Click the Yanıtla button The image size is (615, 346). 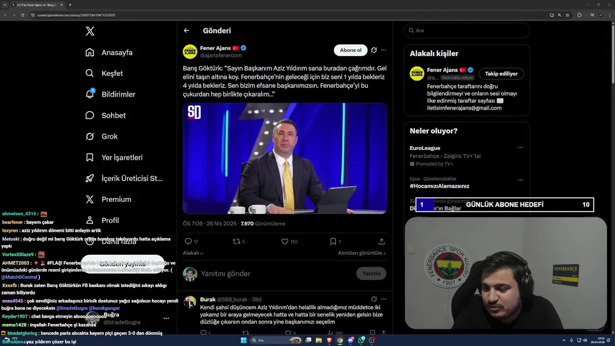371,273
